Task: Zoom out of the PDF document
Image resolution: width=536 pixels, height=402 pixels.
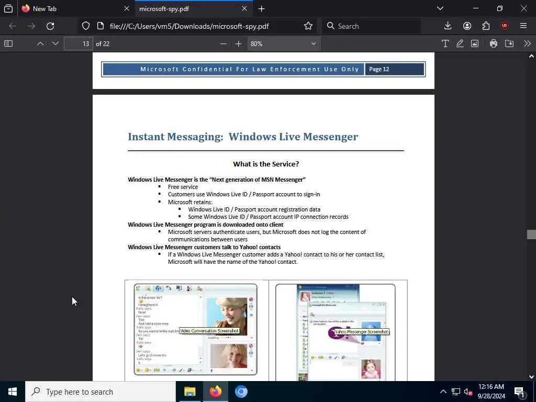Action: [x=223, y=44]
